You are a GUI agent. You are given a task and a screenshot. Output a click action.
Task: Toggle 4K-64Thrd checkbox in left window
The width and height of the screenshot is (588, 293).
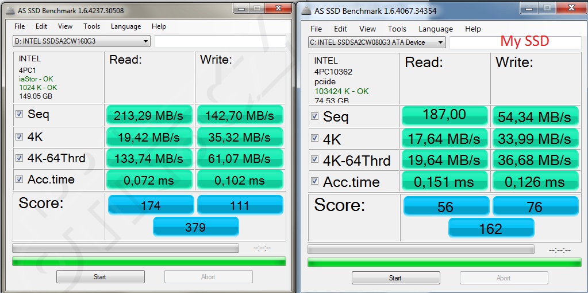pos(19,158)
